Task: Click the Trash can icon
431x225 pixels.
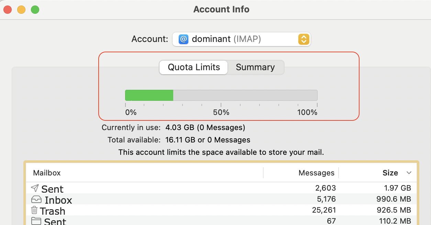Action: click(x=34, y=210)
